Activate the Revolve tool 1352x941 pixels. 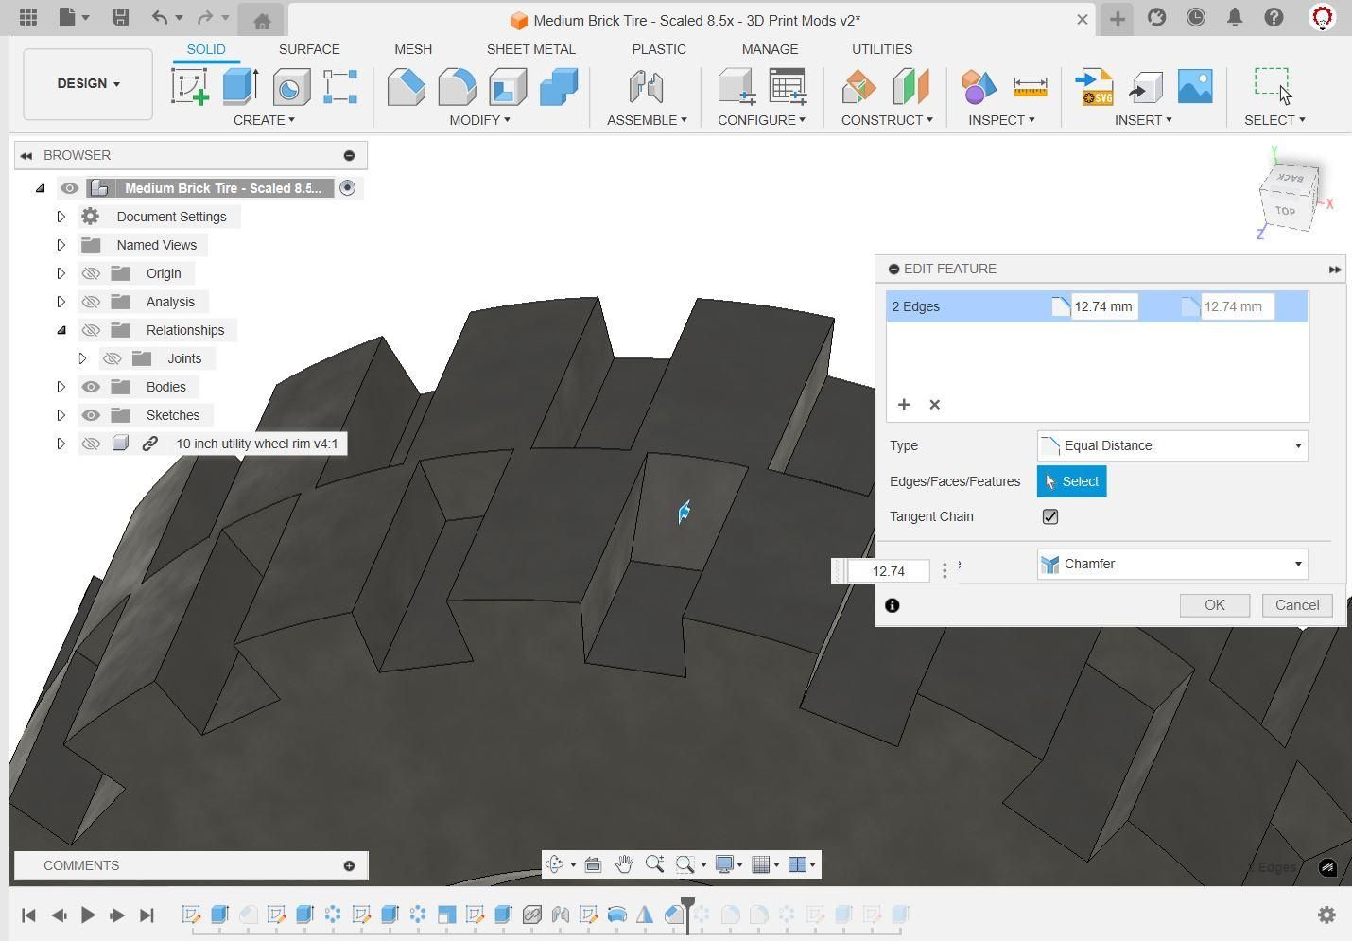click(290, 86)
